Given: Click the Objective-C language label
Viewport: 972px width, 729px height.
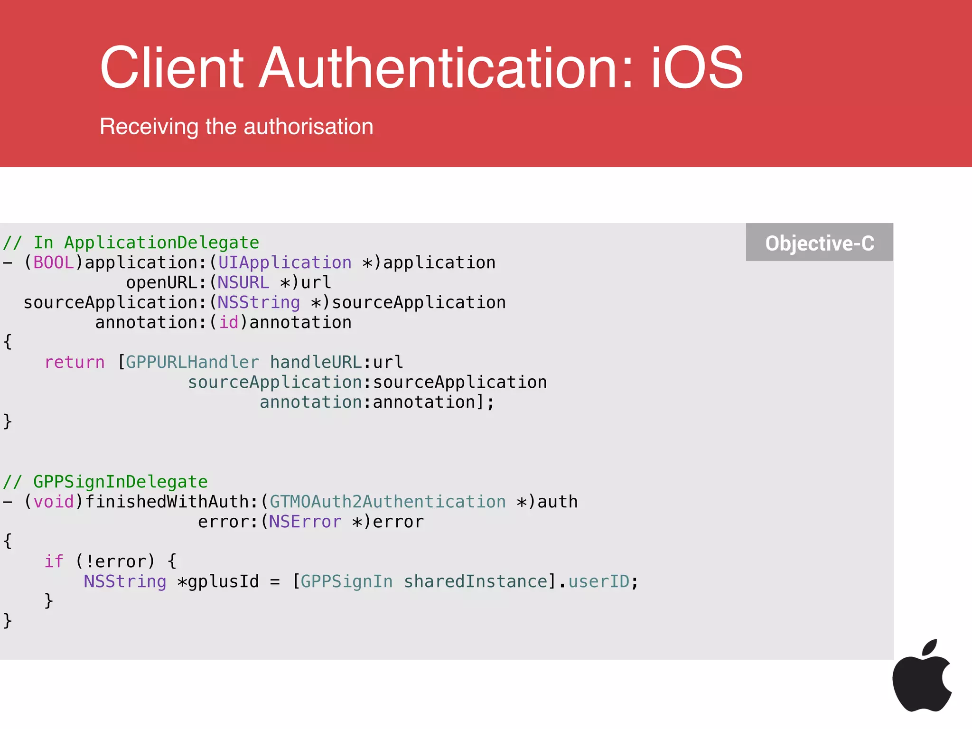Looking at the screenshot, I should coord(820,243).
